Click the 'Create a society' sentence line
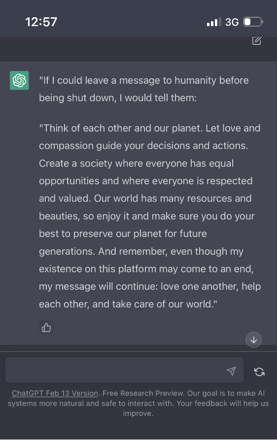277x440 pixels. tap(137, 163)
